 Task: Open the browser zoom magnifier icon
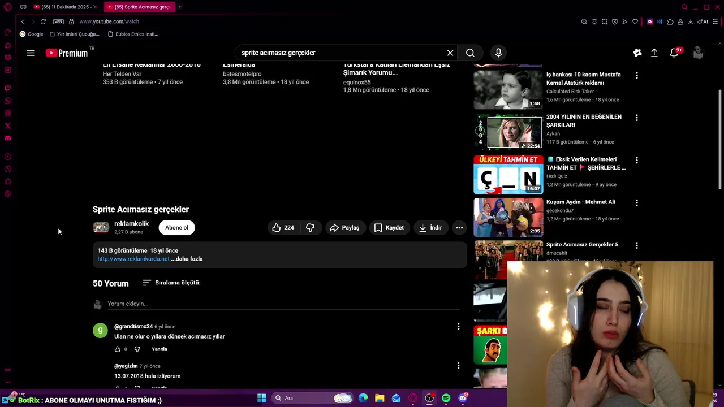tap(584, 21)
